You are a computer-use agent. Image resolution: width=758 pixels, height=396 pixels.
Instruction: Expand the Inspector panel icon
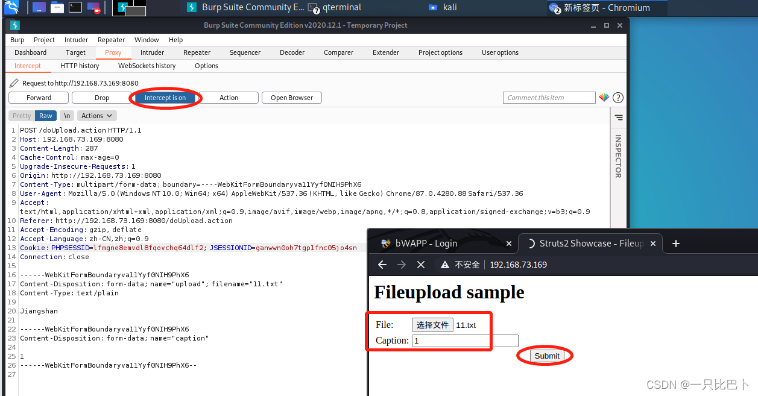click(x=619, y=118)
